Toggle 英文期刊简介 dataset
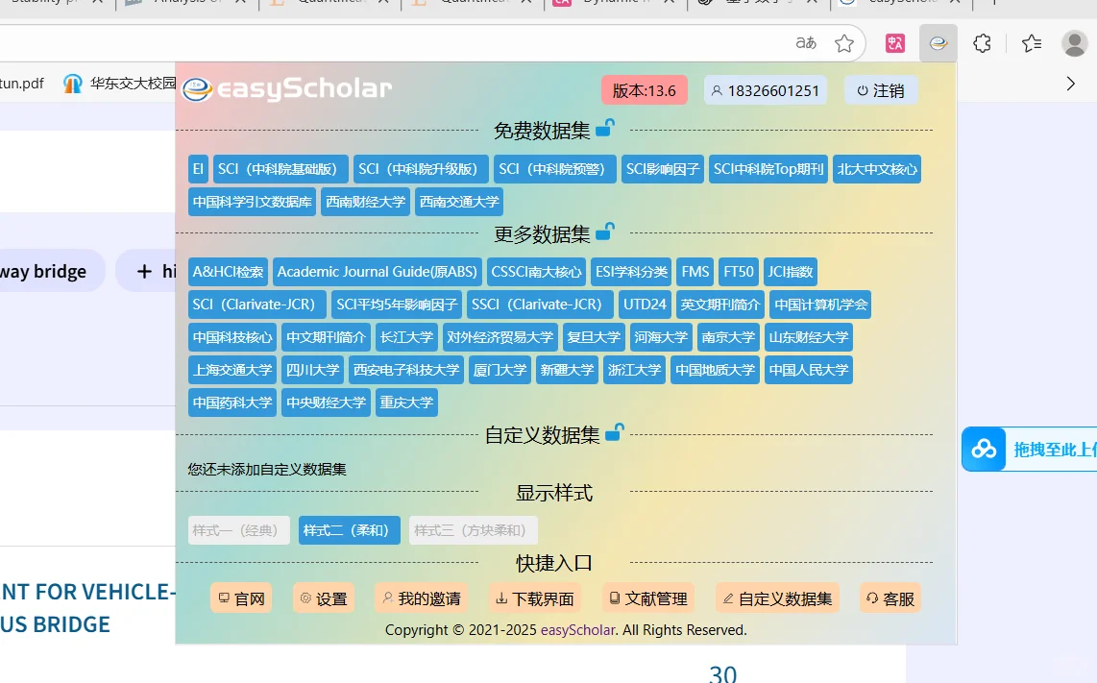This screenshot has height=683, width=1097. [719, 305]
